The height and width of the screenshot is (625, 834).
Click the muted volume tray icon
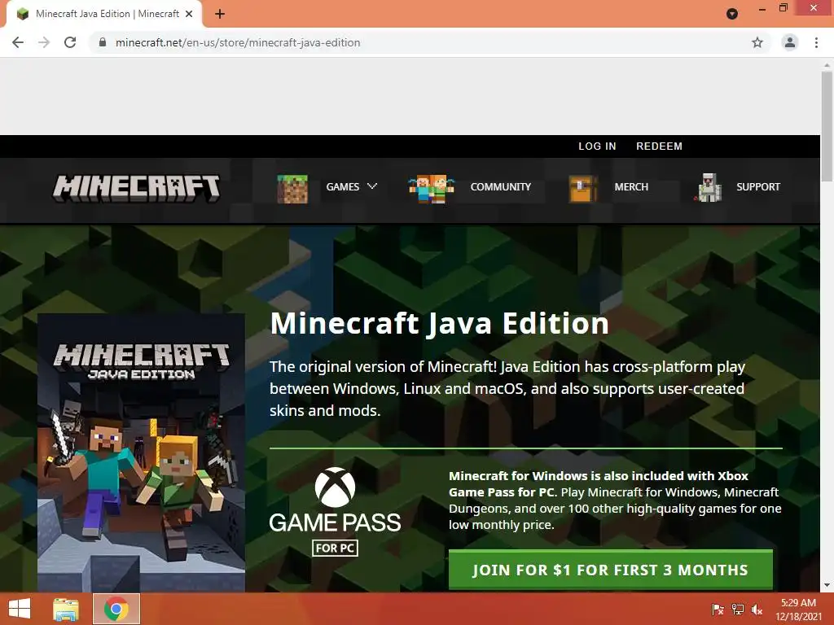click(757, 610)
